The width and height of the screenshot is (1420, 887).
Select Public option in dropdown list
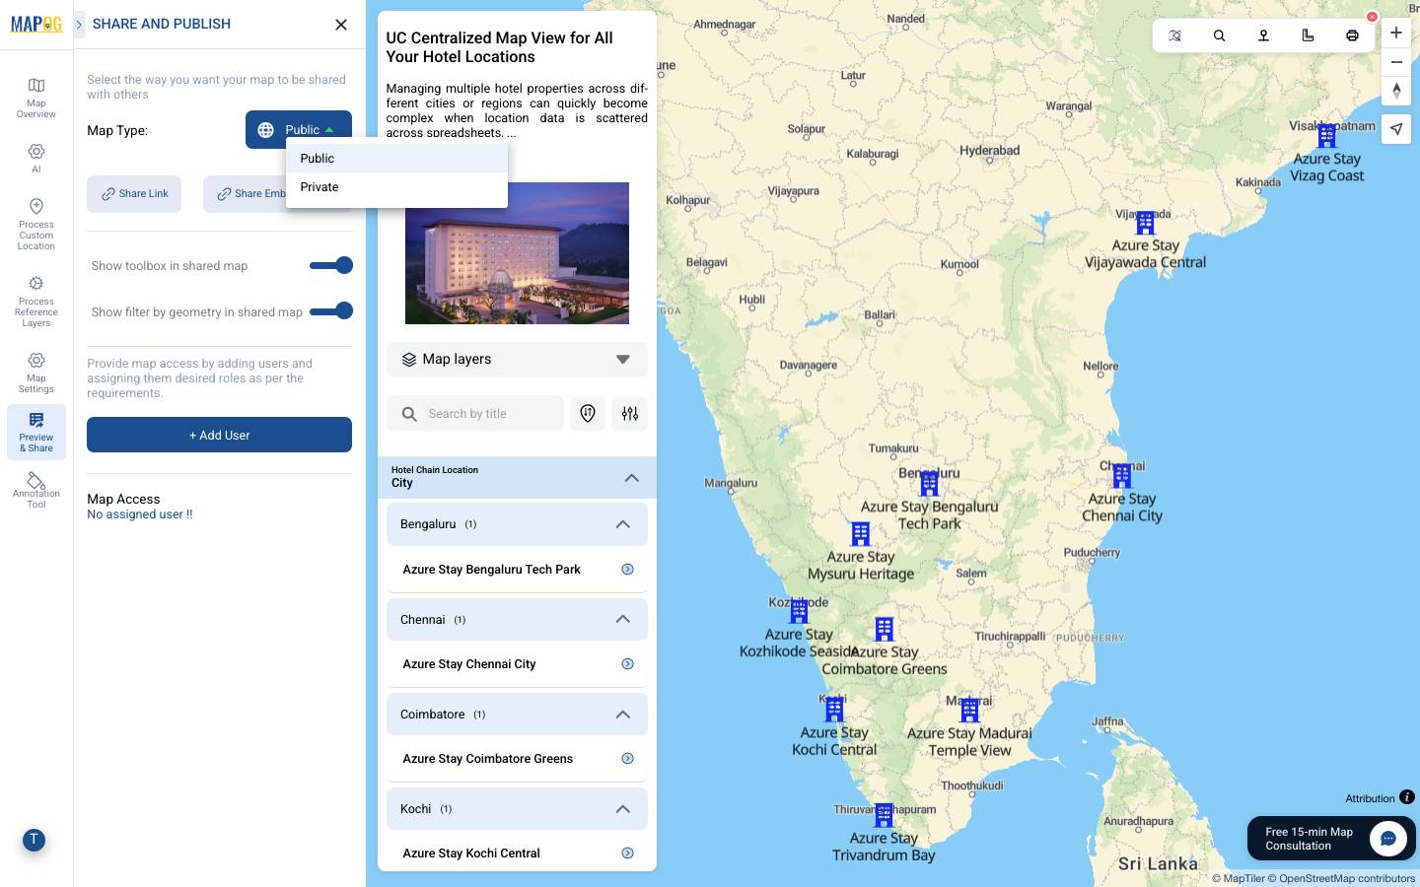point(318,159)
